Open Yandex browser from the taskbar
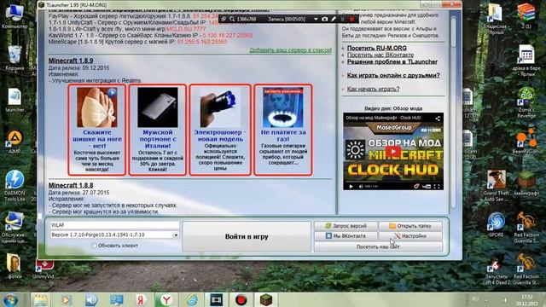Screen dimensions: 546x307 (166, 299)
